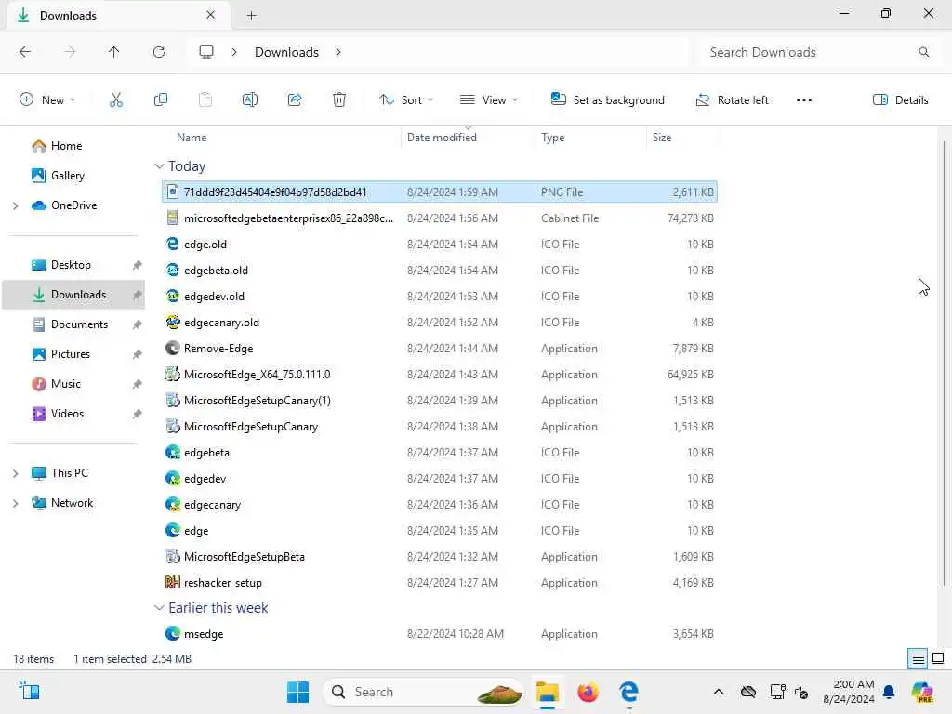This screenshot has width=952, height=714.
Task: Open the See more ellipsis menu
Action: 804,100
